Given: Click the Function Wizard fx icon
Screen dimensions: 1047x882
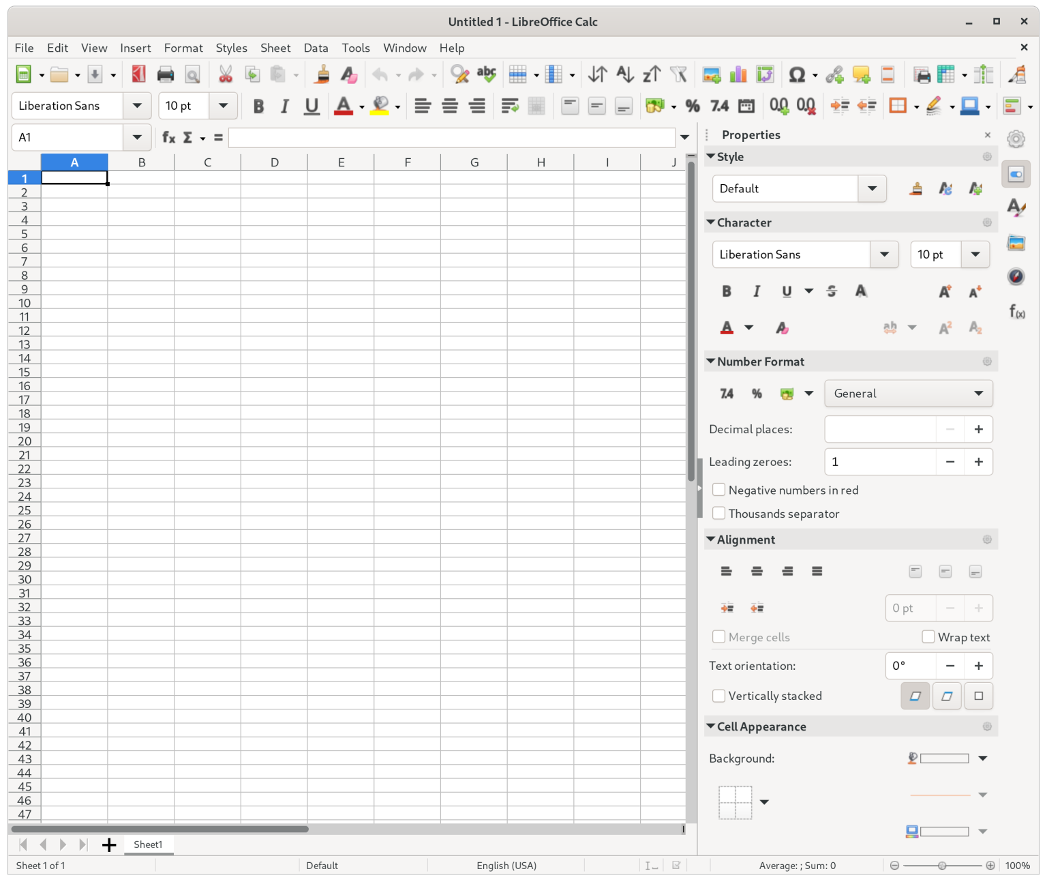Looking at the screenshot, I should click(168, 137).
